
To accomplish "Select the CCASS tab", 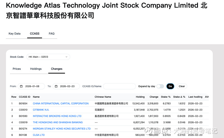I will [x=34, y=34].
